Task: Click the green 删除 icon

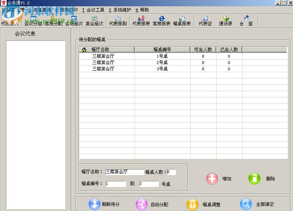Action: click(x=254, y=178)
